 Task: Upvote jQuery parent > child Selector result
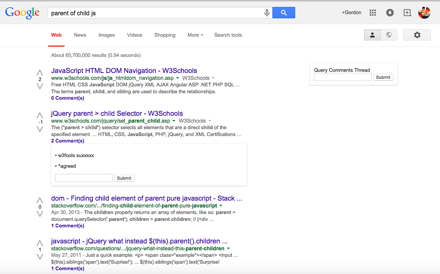40,115
